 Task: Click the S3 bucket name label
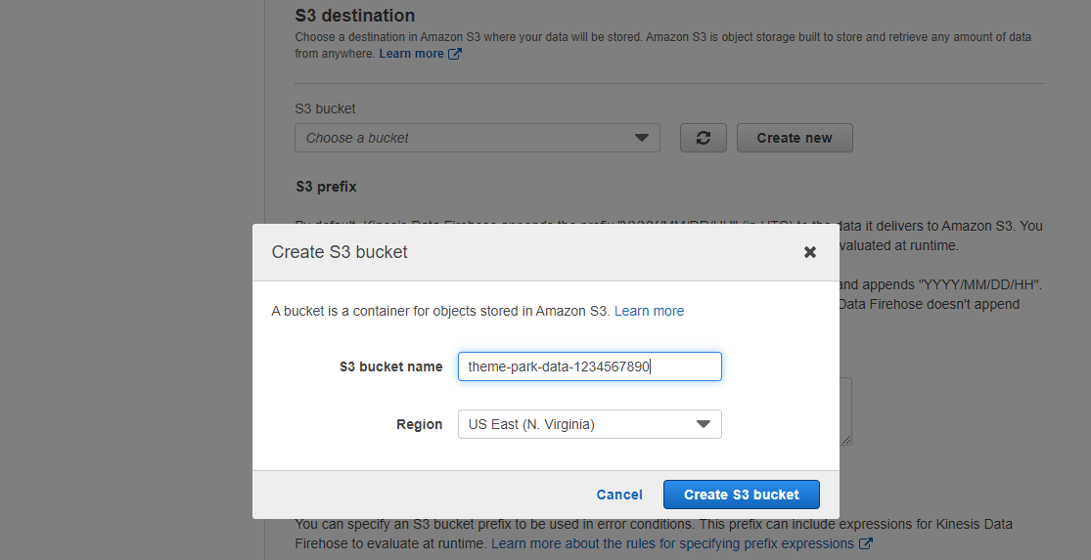pyautogui.click(x=391, y=366)
